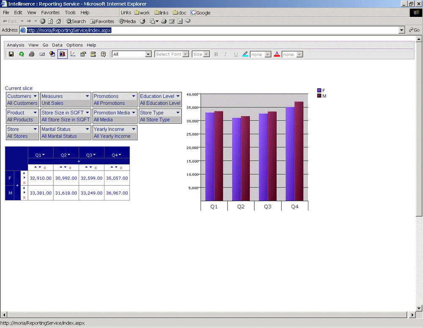Open the report's Go menu
Viewport: 423px width, 328px height.
click(x=45, y=45)
